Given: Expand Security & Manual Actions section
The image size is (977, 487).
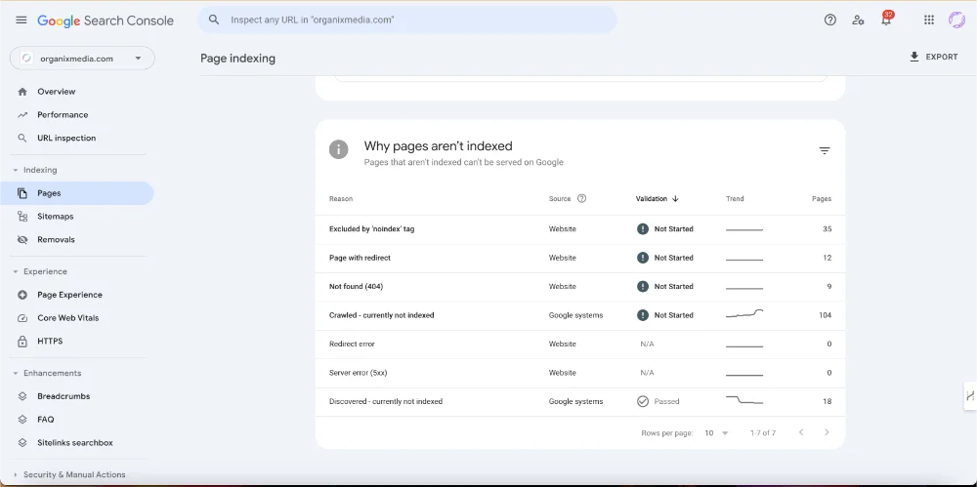Looking at the screenshot, I should coord(16,474).
